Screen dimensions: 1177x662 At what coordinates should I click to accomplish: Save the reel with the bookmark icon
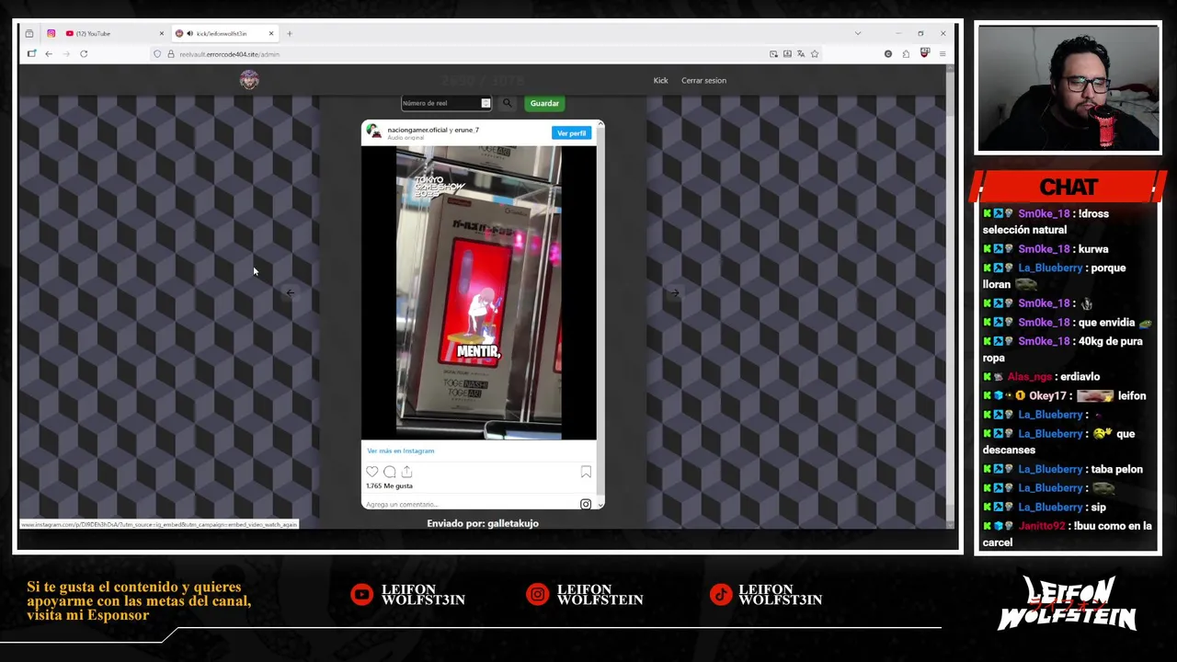tap(586, 472)
